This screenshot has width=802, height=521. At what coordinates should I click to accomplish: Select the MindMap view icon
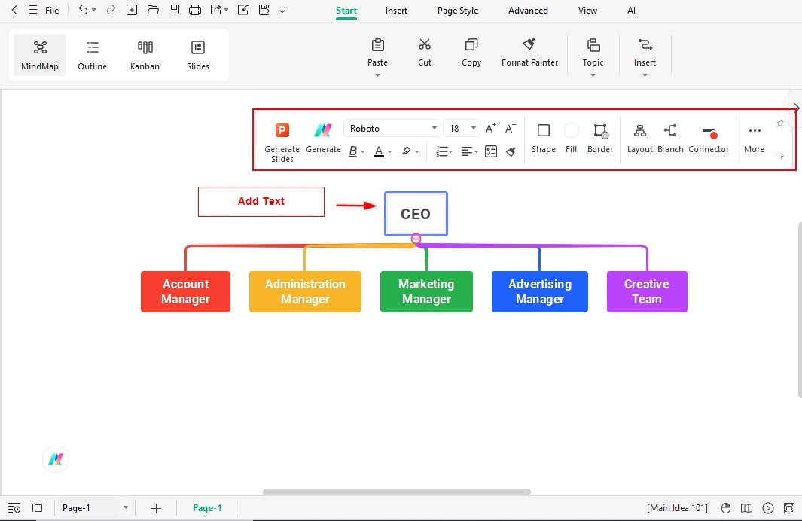point(39,53)
